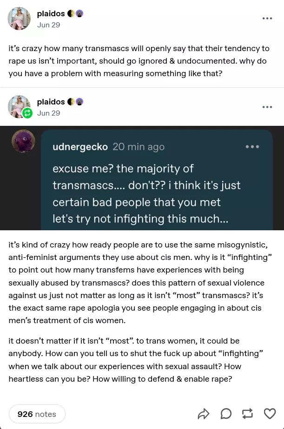284x429 pixels.
Task: Click the avatar with the green reblog badge
Action: click(x=19, y=107)
